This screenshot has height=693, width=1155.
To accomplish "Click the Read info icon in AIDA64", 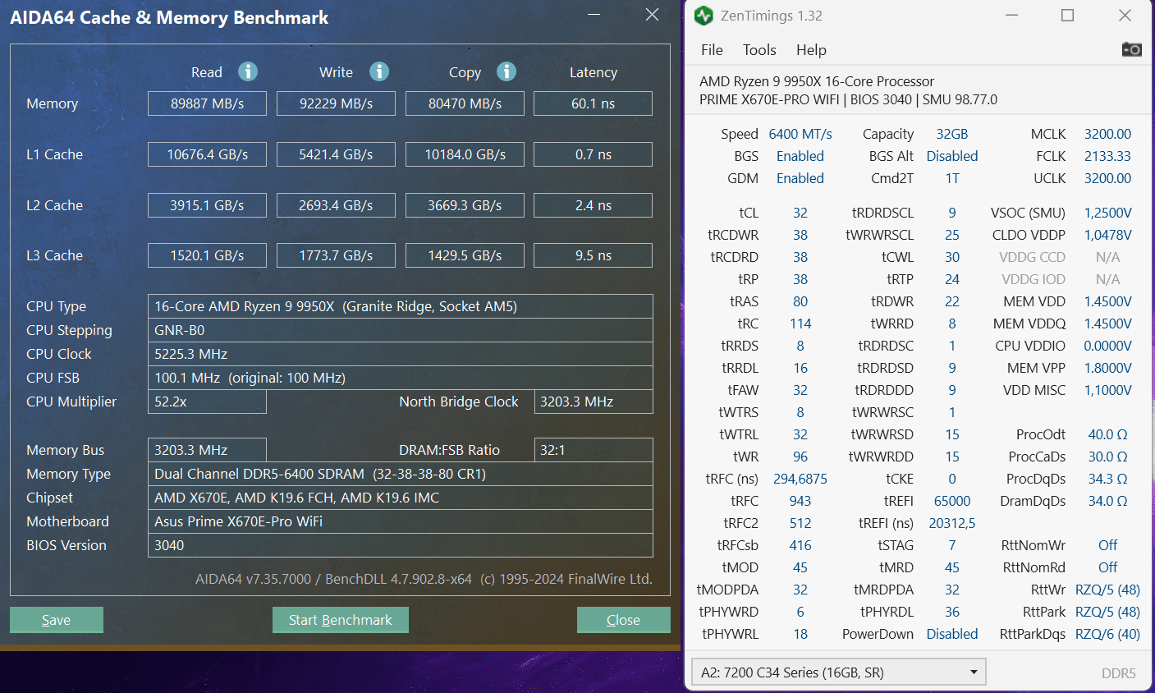I will [248, 71].
